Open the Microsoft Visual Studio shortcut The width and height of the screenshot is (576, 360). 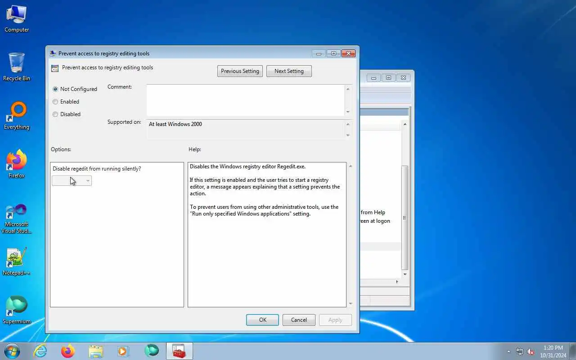(17, 218)
